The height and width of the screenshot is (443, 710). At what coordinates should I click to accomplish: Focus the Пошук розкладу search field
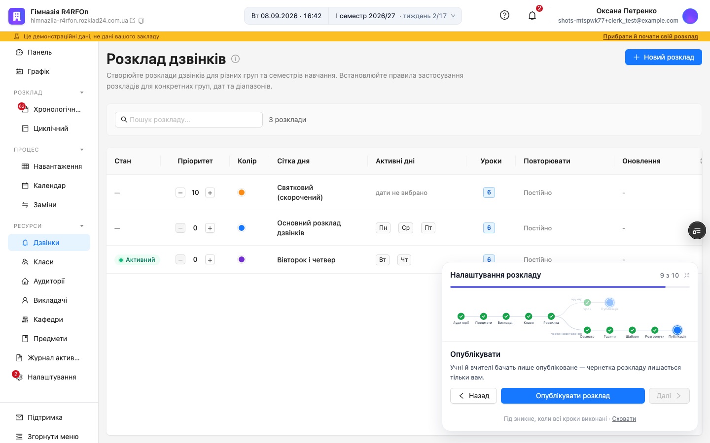click(x=189, y=120)
